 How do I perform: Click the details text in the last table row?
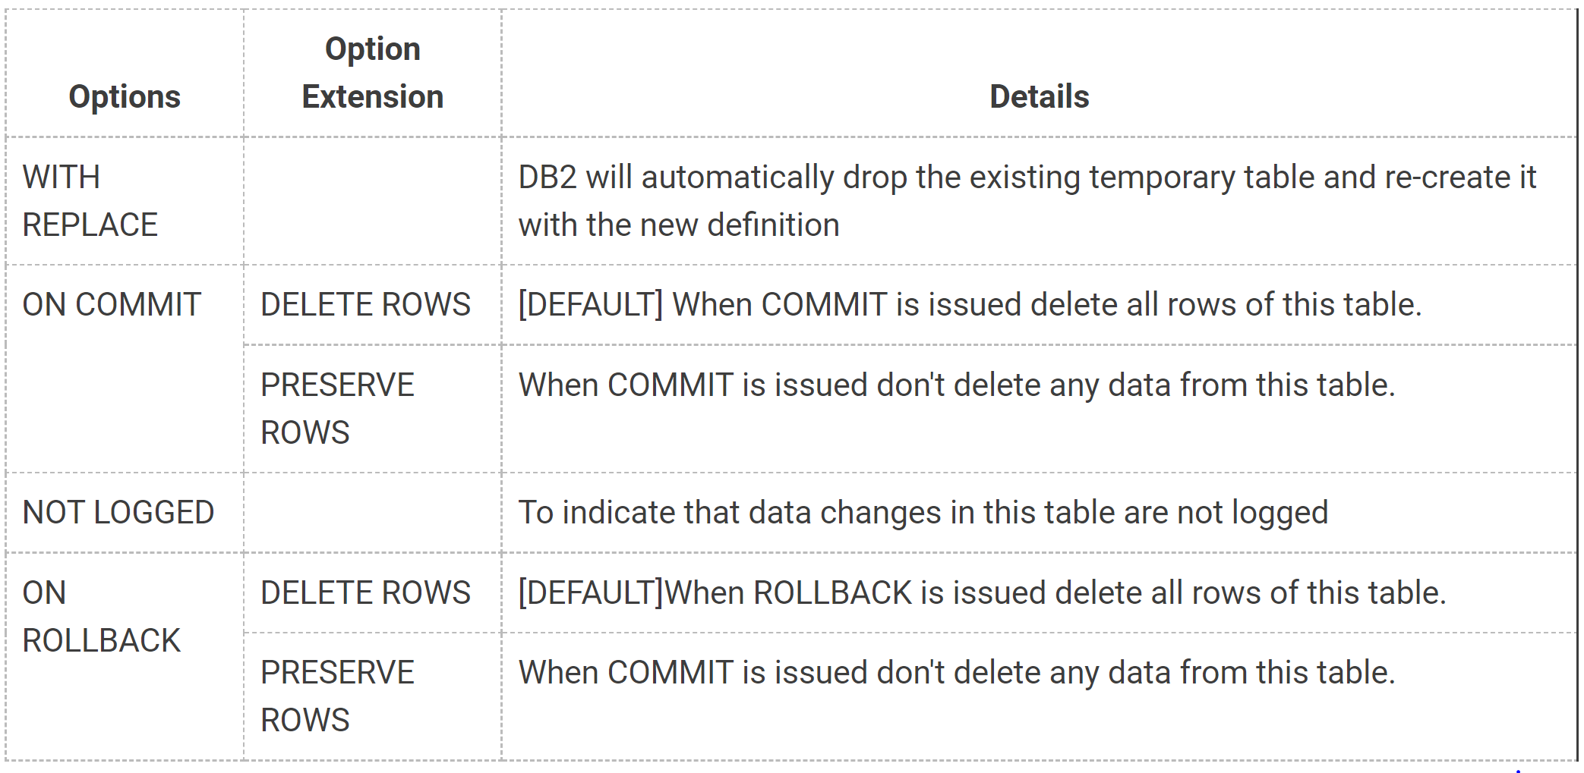pyautogui.click(x=957, y=673)
